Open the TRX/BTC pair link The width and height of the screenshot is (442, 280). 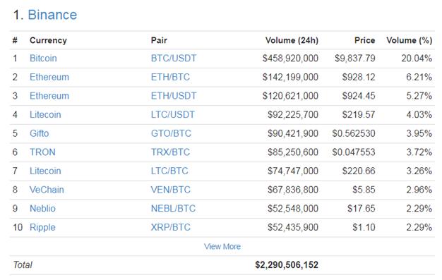170,152
